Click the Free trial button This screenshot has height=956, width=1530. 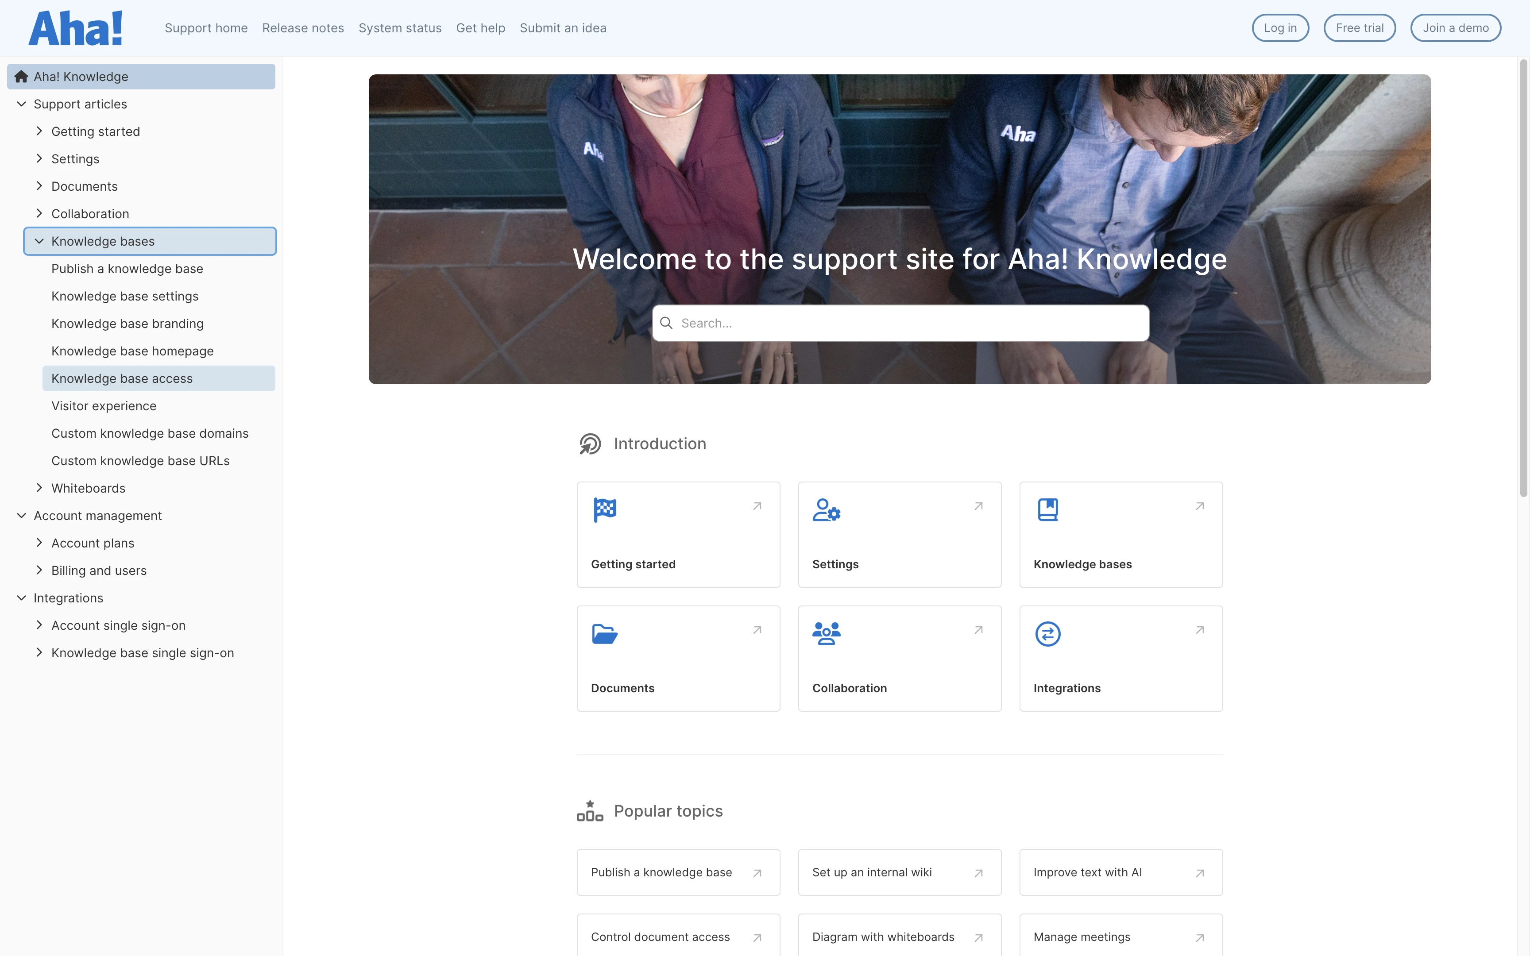pyautogui.click(x=1359, y=28)
